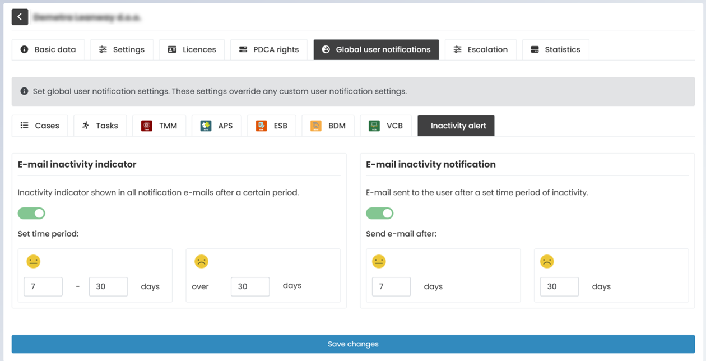Open the Basic data tab
The height and width of the screenshot is (361, 706).
tap(48, 49)
